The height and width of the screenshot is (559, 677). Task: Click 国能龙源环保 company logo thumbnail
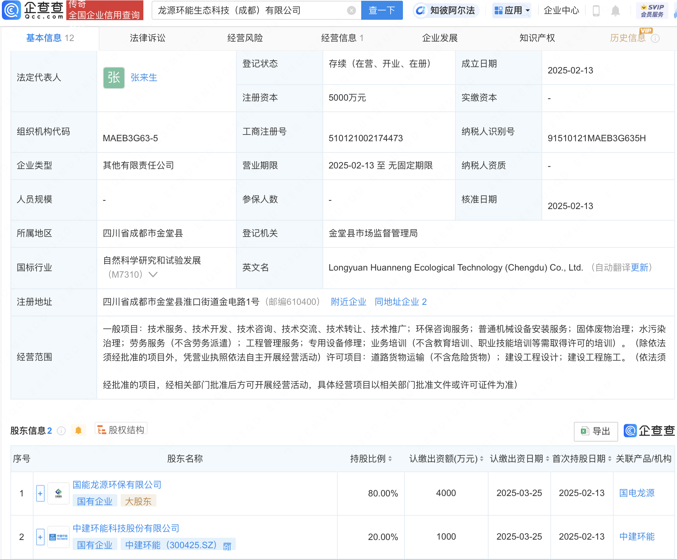58,493
